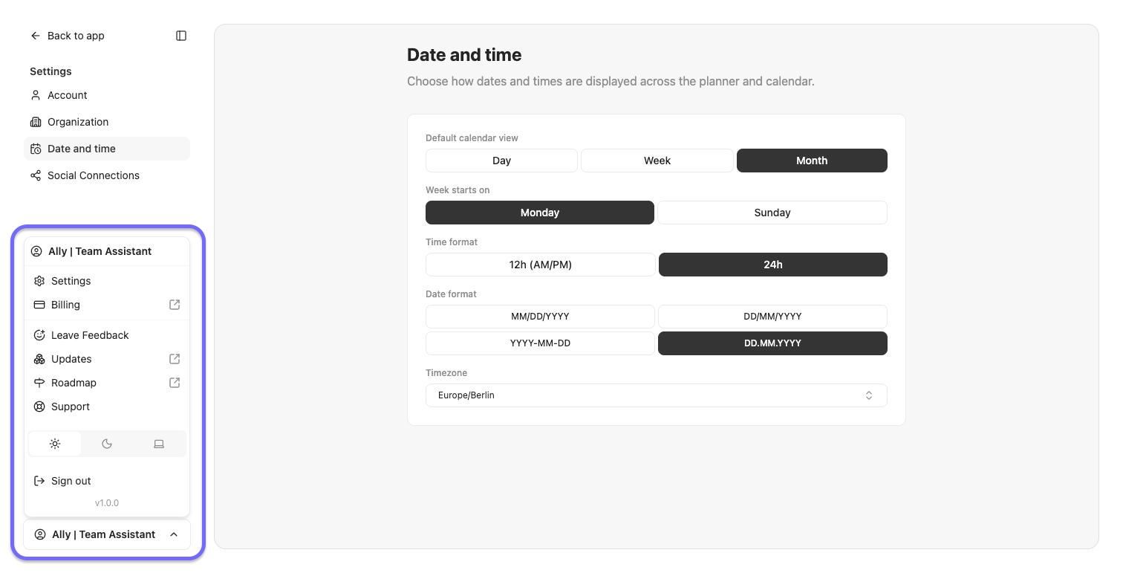
Task: Collapse sidebar using the panel toggle icon
Action: pos(181,36)
